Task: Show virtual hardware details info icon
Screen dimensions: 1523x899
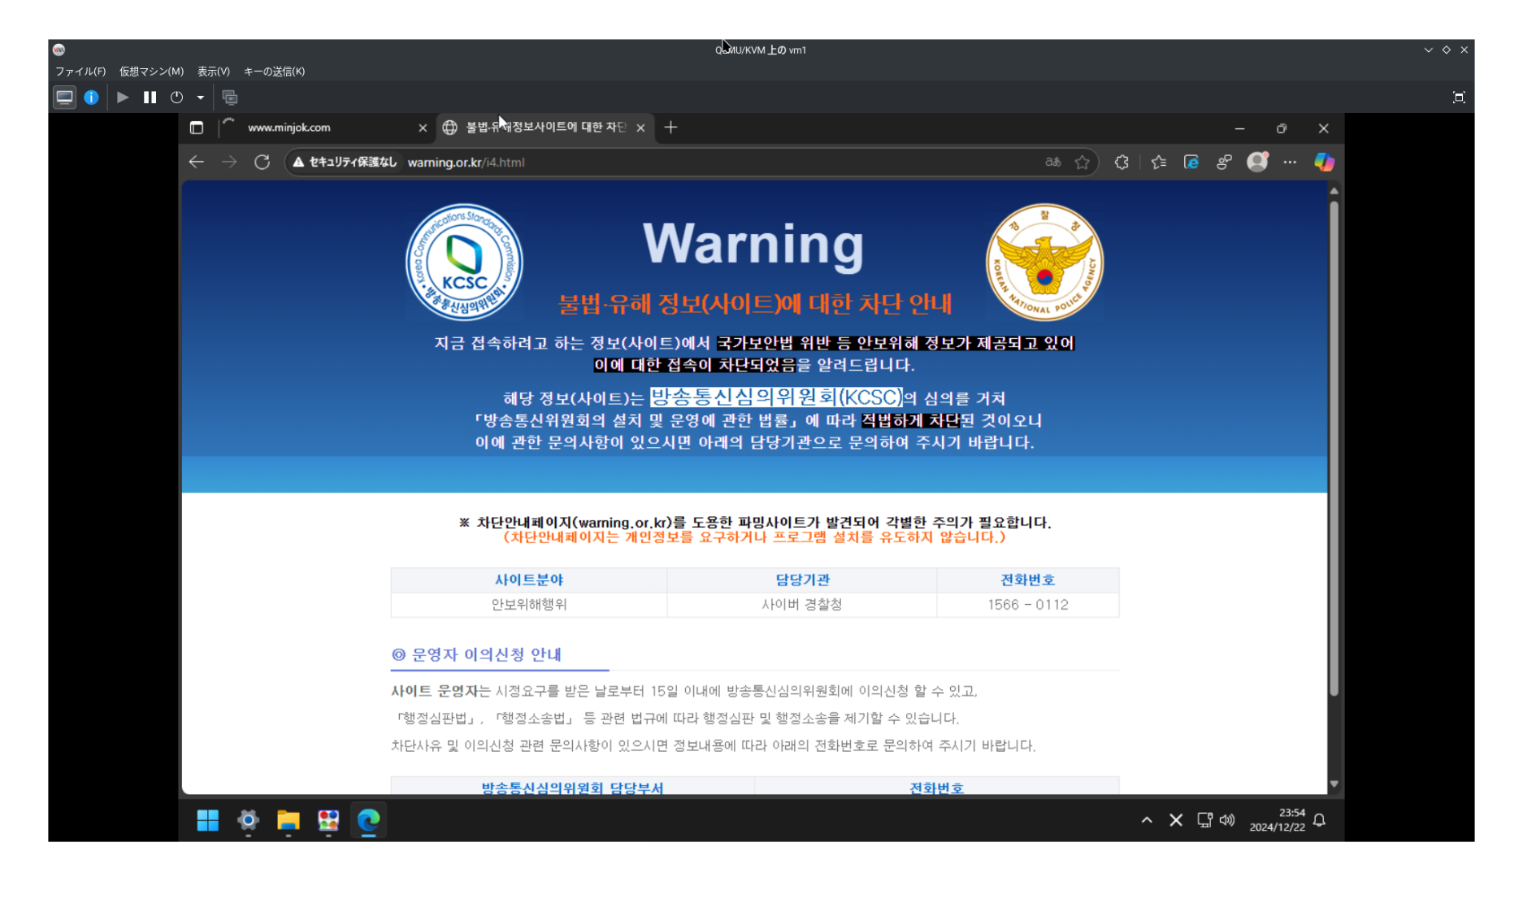Action: point(91,98)
